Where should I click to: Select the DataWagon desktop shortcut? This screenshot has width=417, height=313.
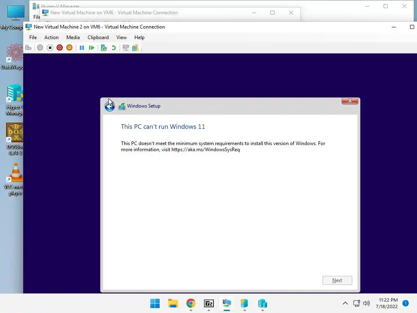(x=13, y=57)
